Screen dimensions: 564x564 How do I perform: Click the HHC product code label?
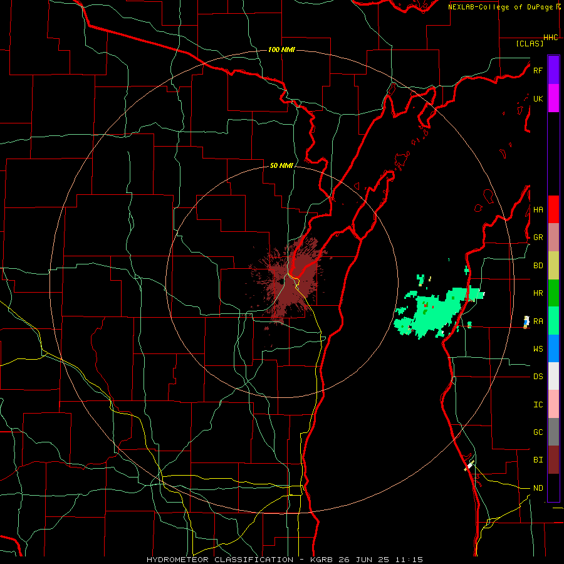tap(550, 38)
